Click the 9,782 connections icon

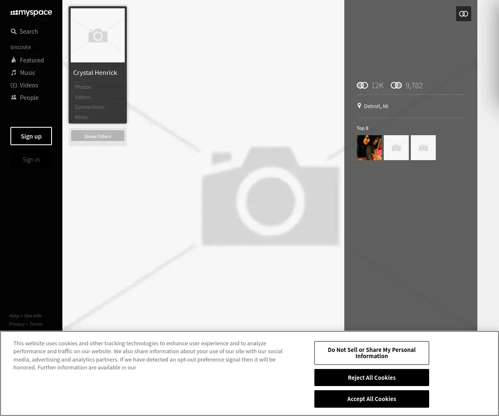click(396, 85)
